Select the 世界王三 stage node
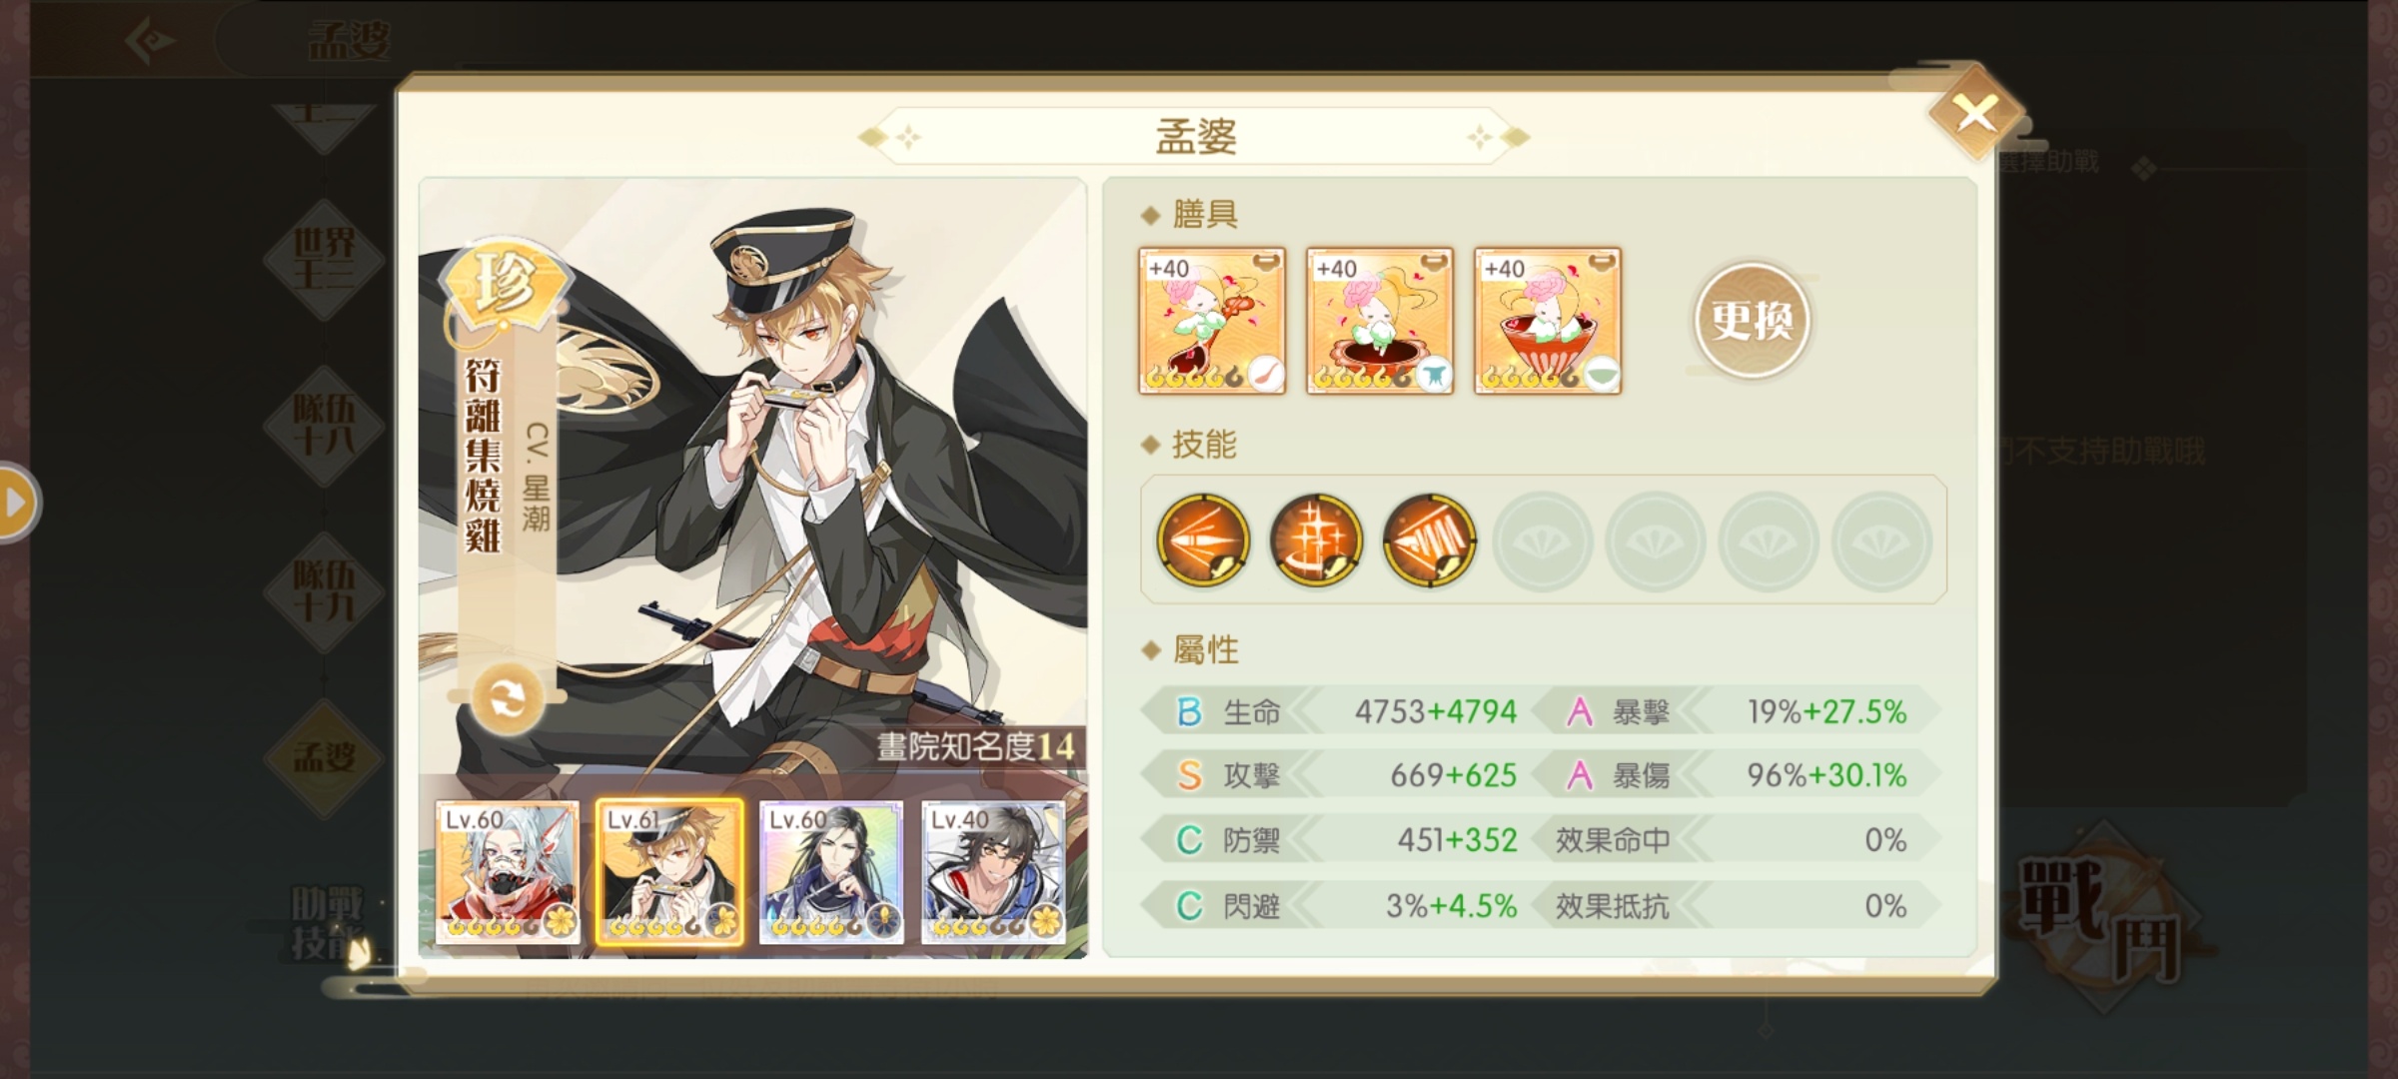The width and height of the screenshot is (2398, 1079). click(324, 259)
